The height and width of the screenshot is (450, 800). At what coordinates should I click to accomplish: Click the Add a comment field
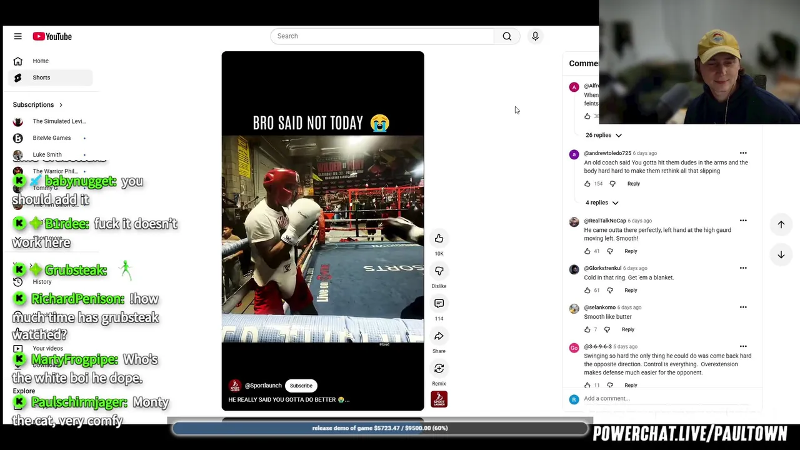point(666,398)
